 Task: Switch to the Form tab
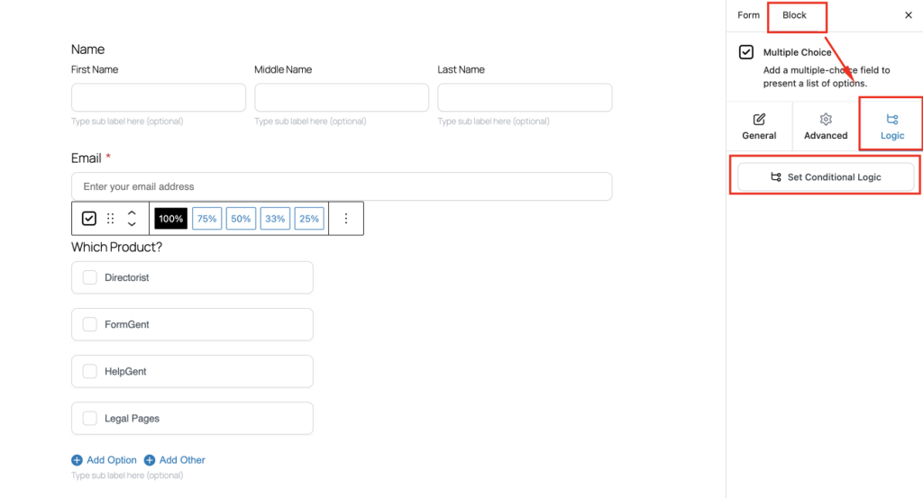pos(748,15)
